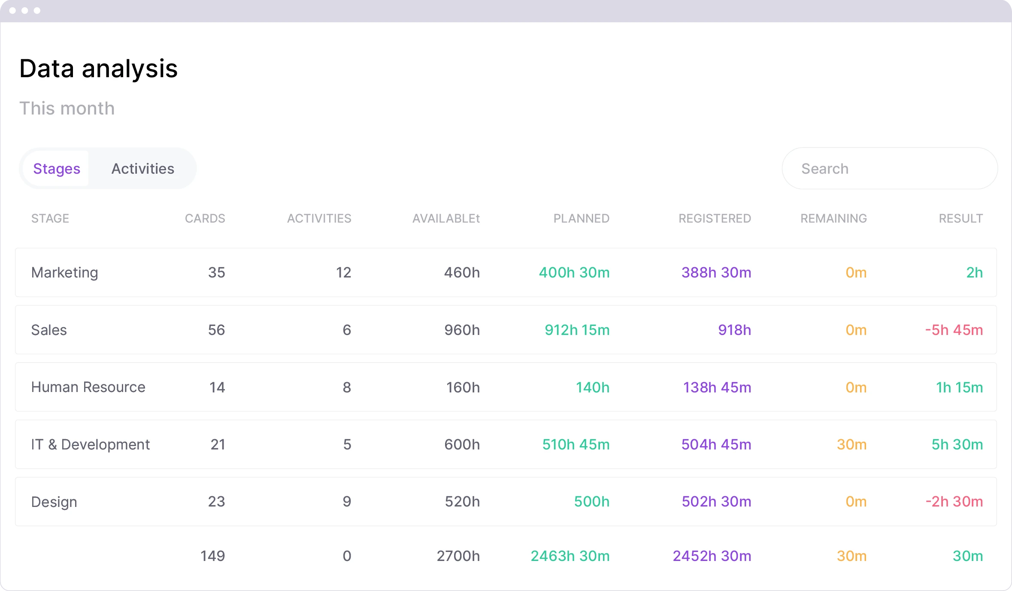Image resolution: width=1012 pixels, height=591 pixels.
Task: Sort by the PLANNED column header
Action: pyautogui.click(x=581, y=218)
